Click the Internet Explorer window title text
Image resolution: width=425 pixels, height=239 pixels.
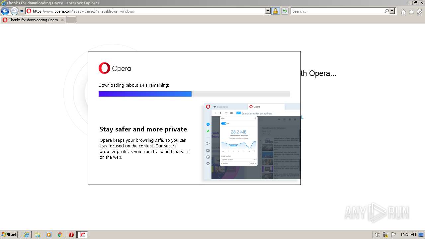pyautogui.click(x=53, y=3)
